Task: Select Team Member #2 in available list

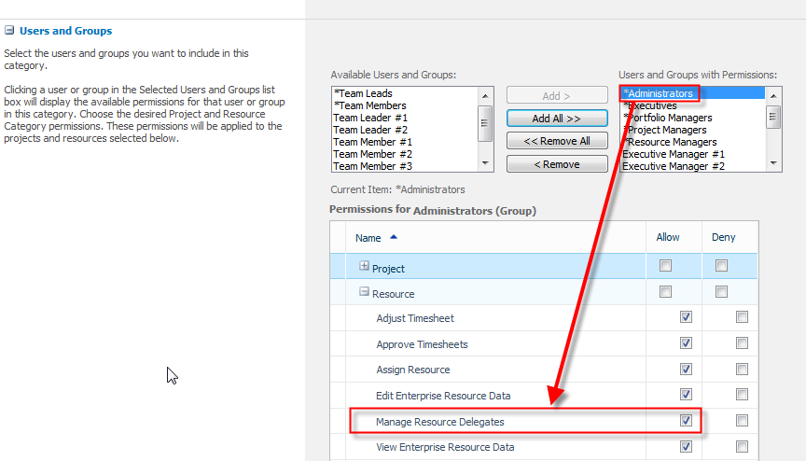Action: coord(372,154)
